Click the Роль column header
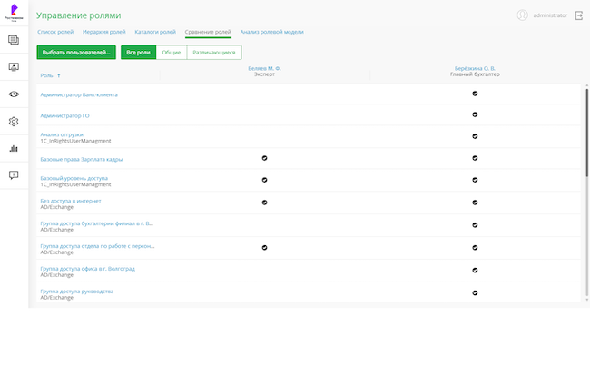The width and height of the screenshot is (590, 366). pos(46,75)
